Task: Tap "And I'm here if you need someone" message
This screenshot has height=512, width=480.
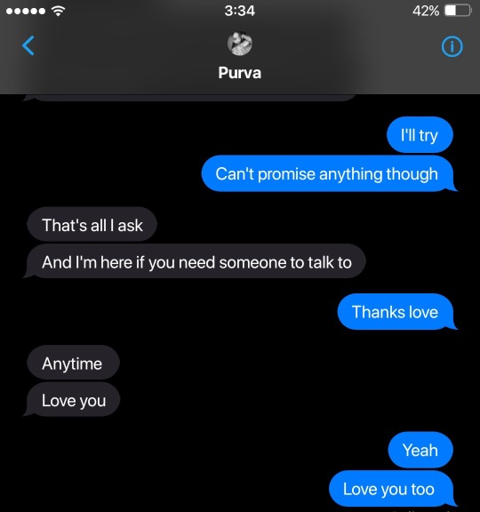Action: coord(195,261)
